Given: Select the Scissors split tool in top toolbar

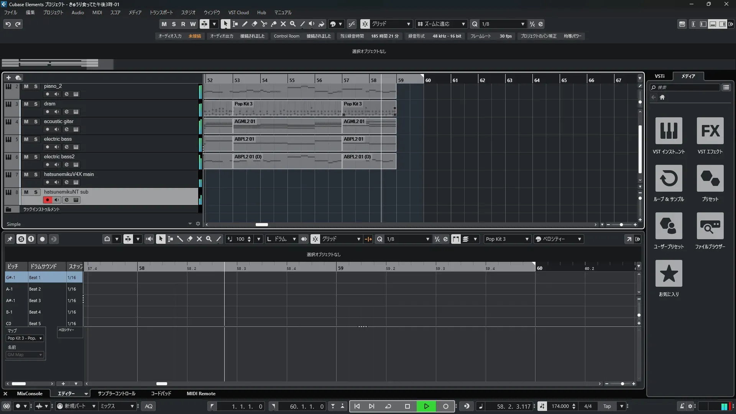Looking at the screenshot, I should pyautogui.click(x=264, y=24).
